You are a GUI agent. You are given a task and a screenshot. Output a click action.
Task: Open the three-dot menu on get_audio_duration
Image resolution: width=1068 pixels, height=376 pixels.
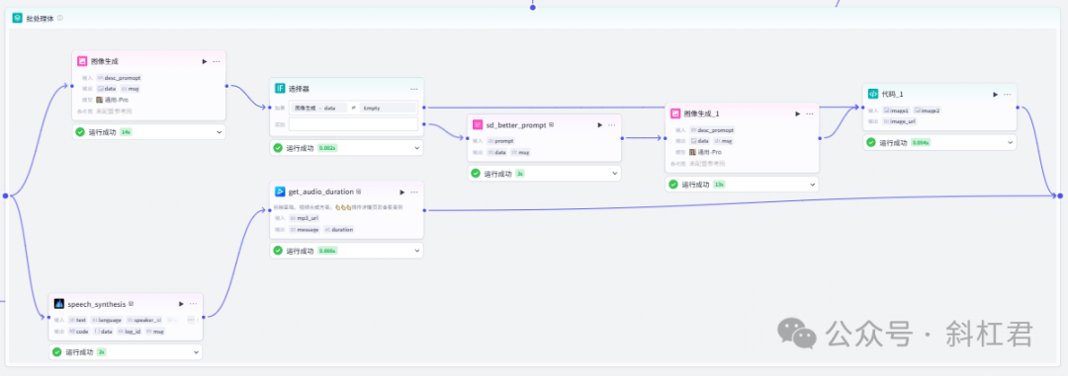pyautogui.click(x=413, y=192)
